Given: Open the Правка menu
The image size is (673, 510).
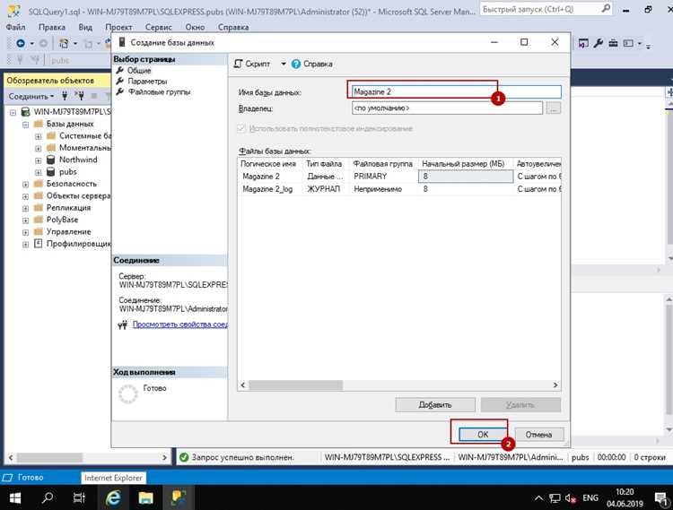Looking at the screenshot, I should tap(52, 27).
